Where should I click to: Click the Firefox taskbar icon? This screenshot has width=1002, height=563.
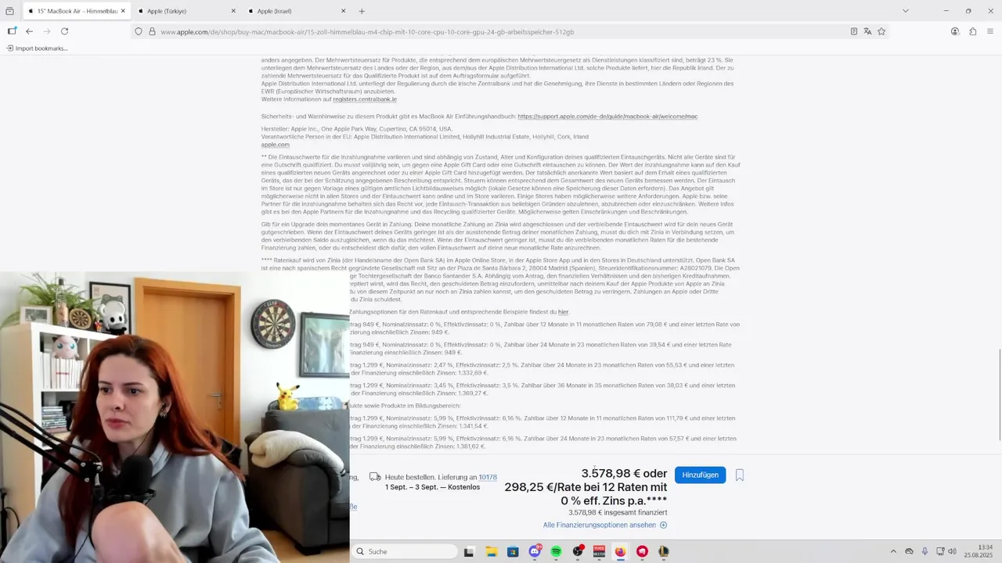point(621,551)
